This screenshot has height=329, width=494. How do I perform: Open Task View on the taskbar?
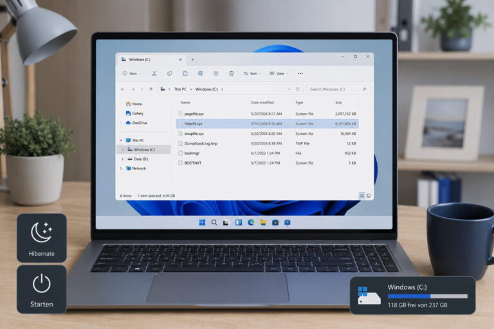pyautogui.click(x=226, y=222)
